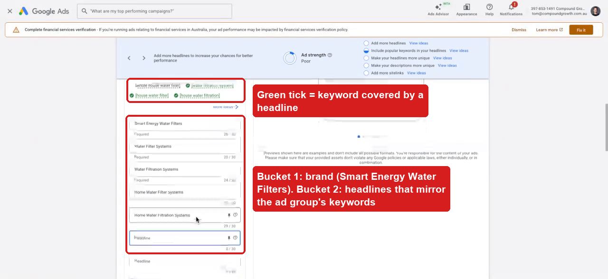The image size is (608, 279).
Task: Click Ad strength help question icon
Action: pos(330,55)
